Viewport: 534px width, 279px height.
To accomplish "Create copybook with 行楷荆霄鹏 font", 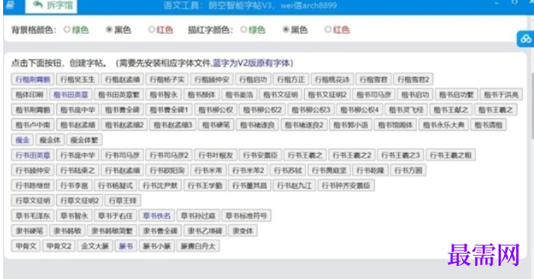I will pyautogui.click(x=32, y=79).
